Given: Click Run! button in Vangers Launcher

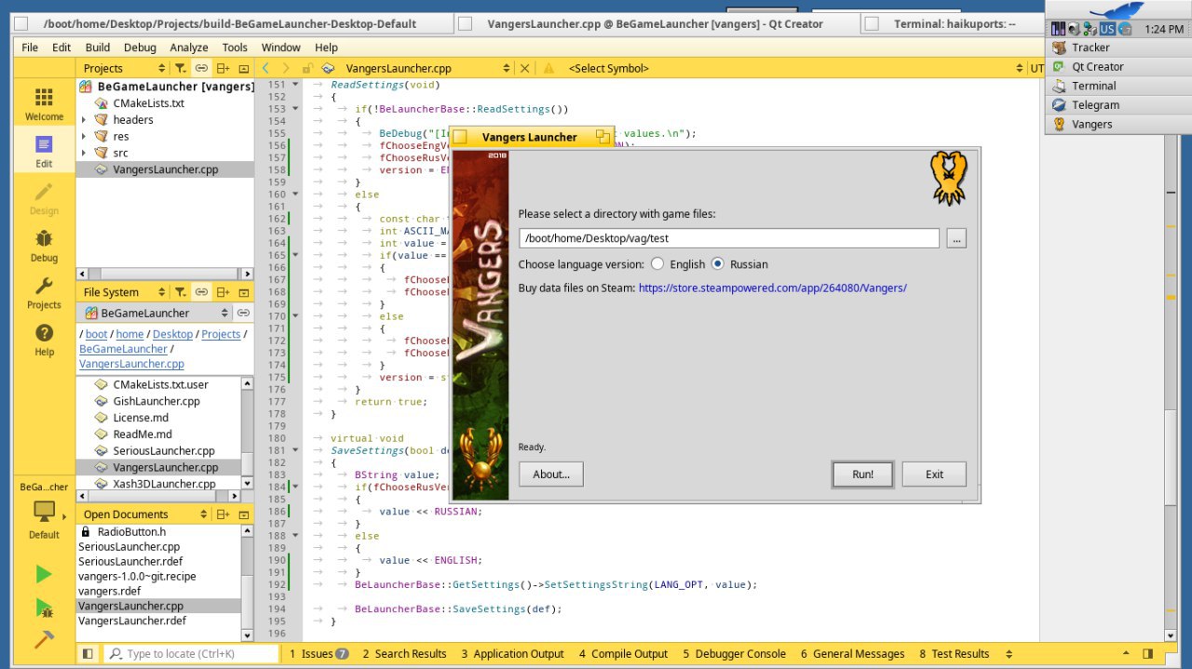Looking at the screenshot, I should (863, 475).
